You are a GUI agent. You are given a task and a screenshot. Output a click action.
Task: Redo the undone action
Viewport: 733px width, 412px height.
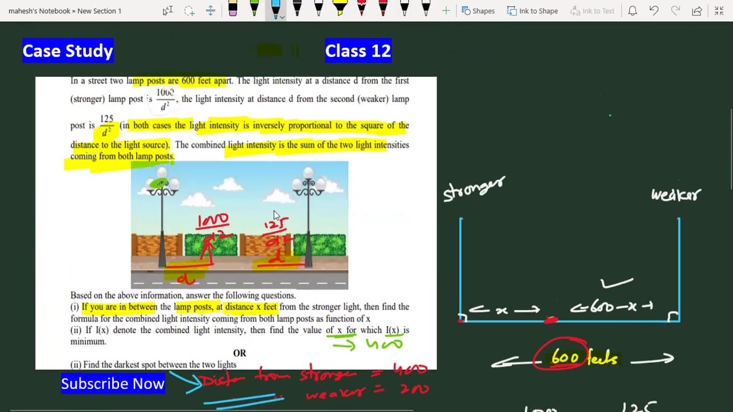[676, 11]
